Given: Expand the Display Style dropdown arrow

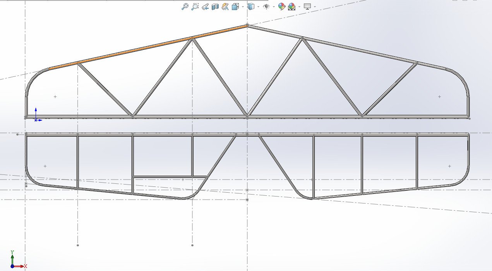Looking at the screenshot, I should pyautogui.click(x=258, y=7).
